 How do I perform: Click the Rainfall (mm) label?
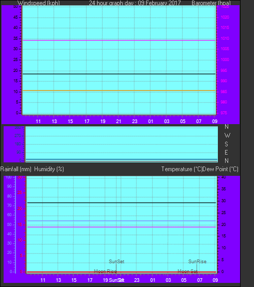[16, 169]
